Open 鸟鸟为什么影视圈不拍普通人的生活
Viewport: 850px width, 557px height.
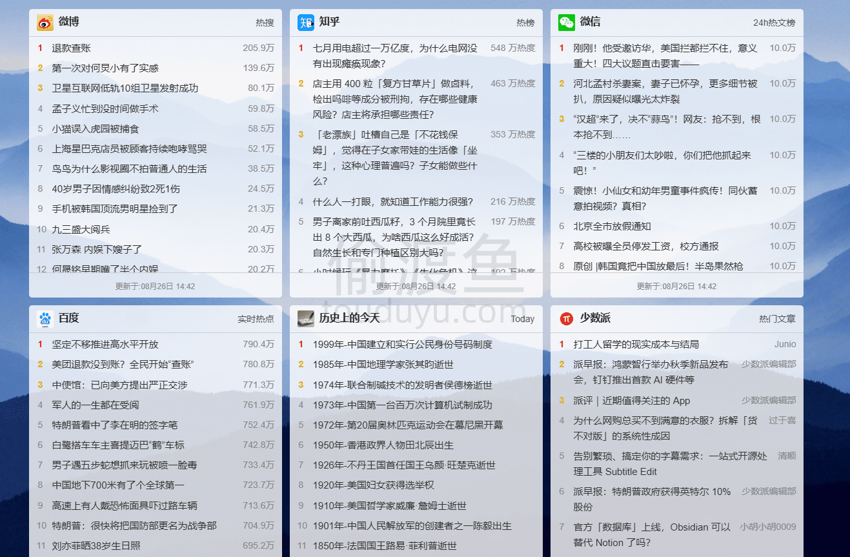(130, 168)
